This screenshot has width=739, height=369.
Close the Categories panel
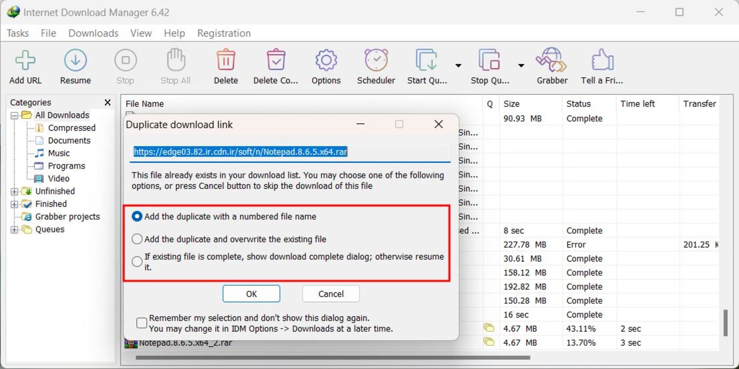click(x=108, y=103)
